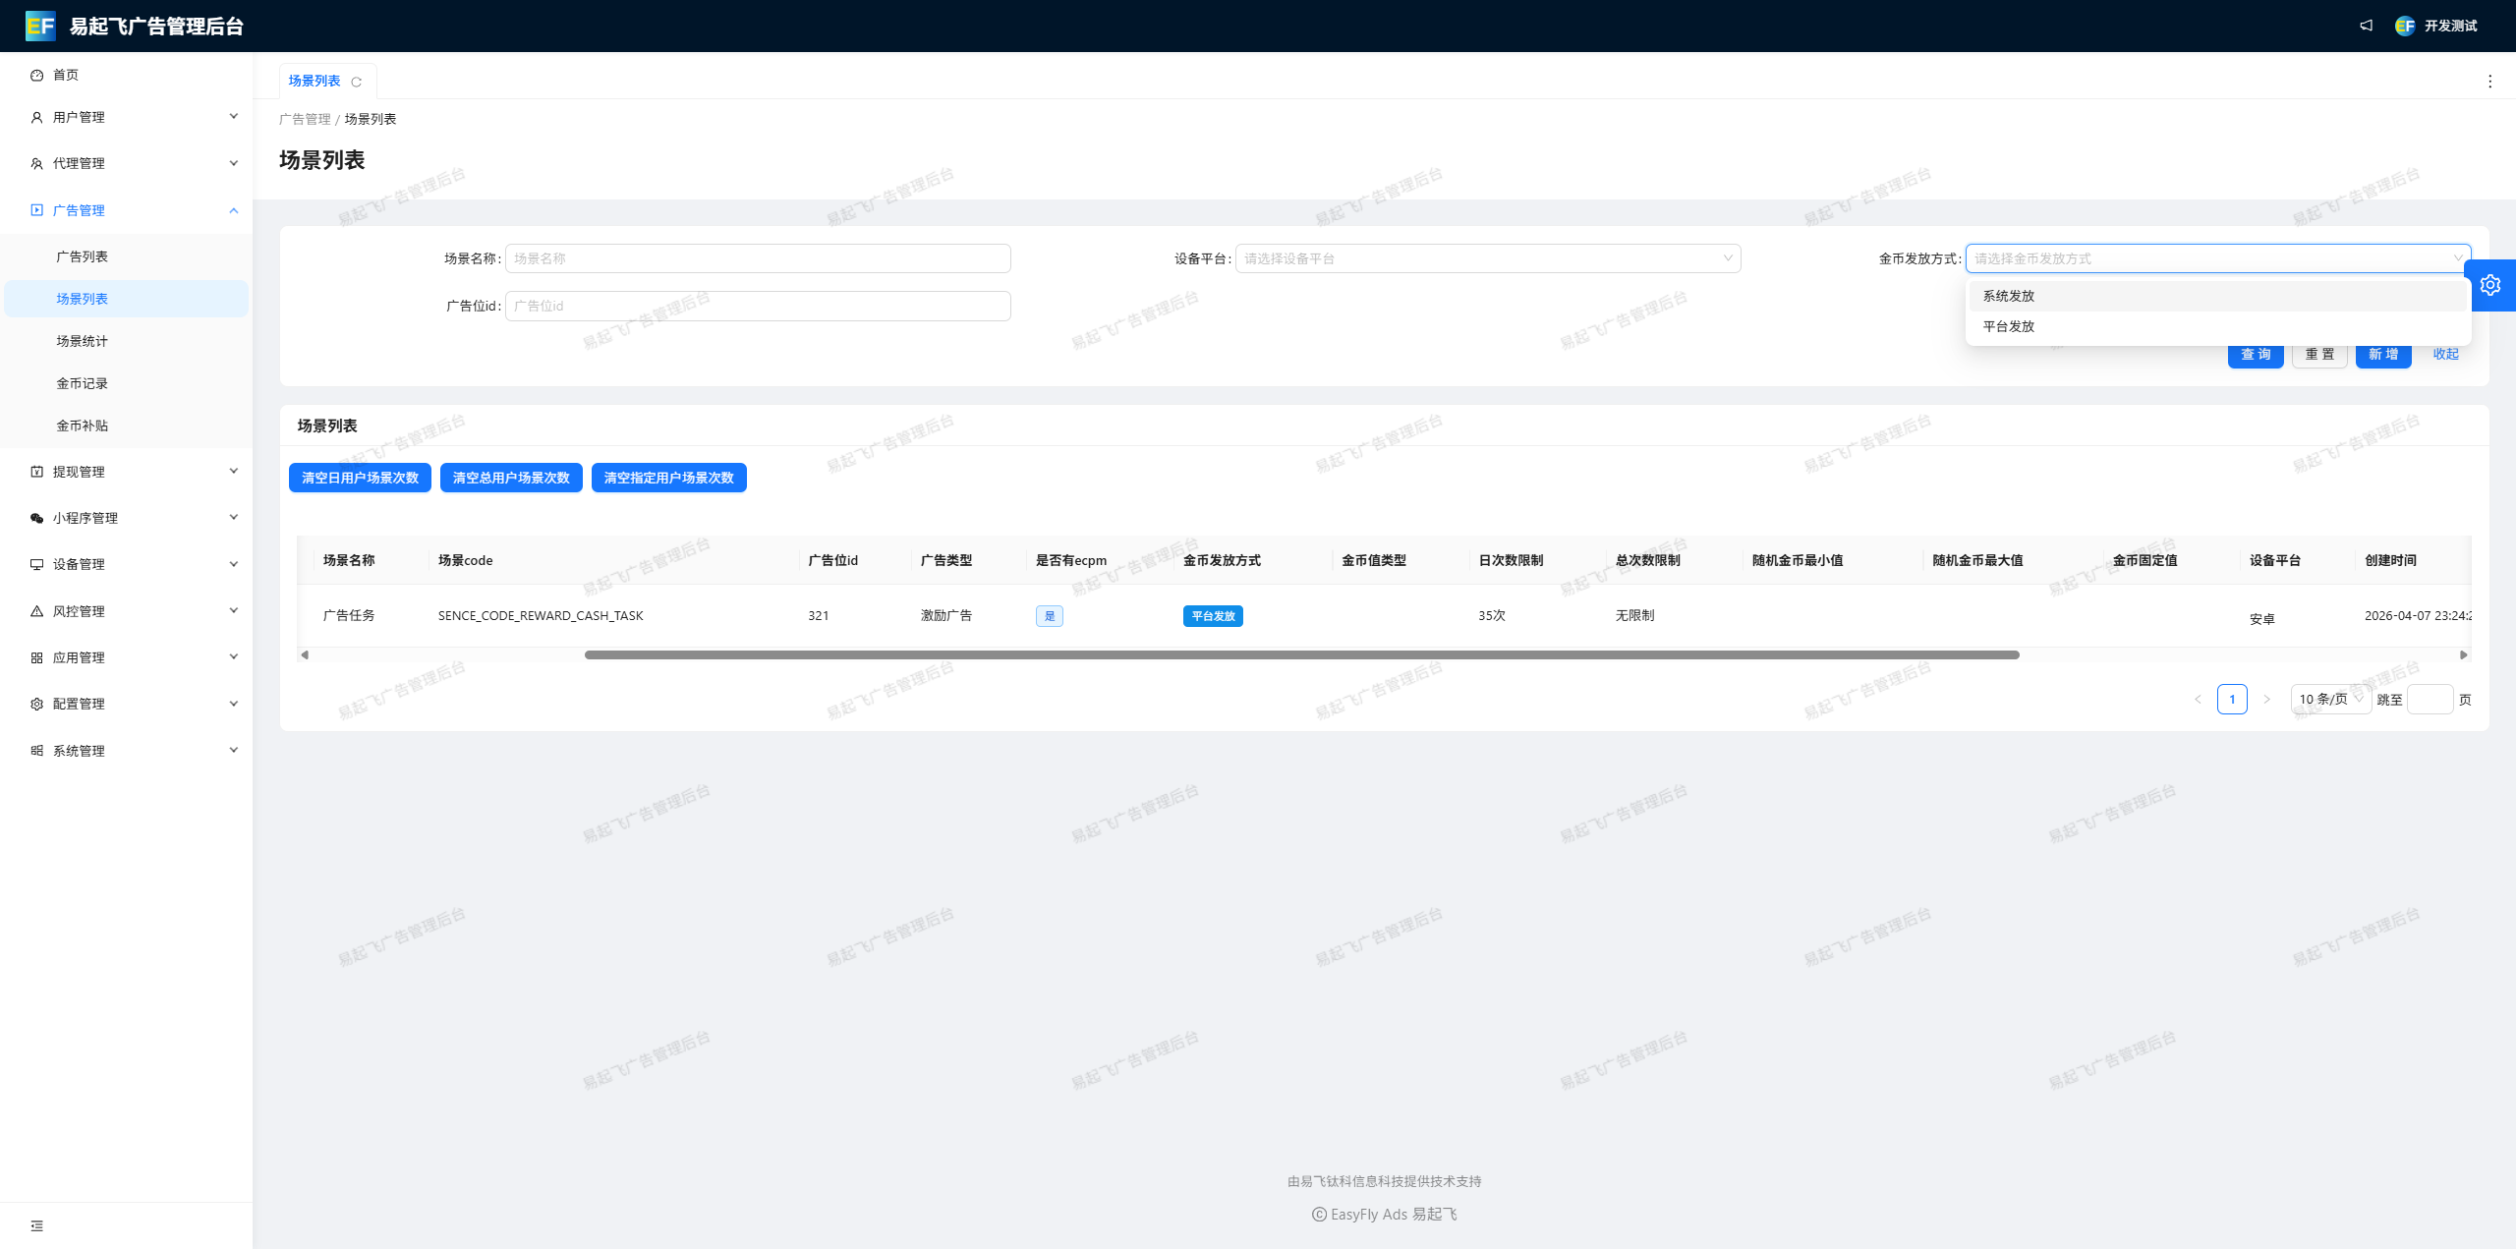Open 金币补贴 submenu item
The height and width of the screenshot is (1249, 2516).
[x=126, y=426]
